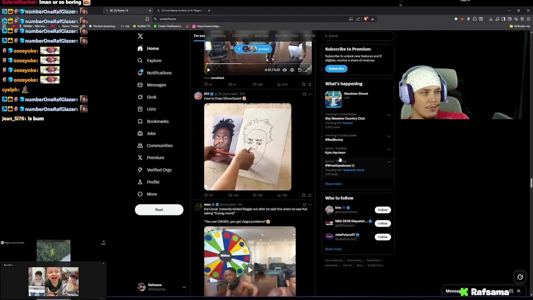Bookmark the zenoblack video post
Viewport: 533px width, 300px height.
(304, 85)
